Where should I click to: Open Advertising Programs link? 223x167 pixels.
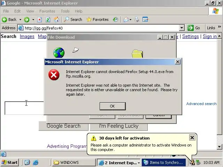[x=67, y=146]
